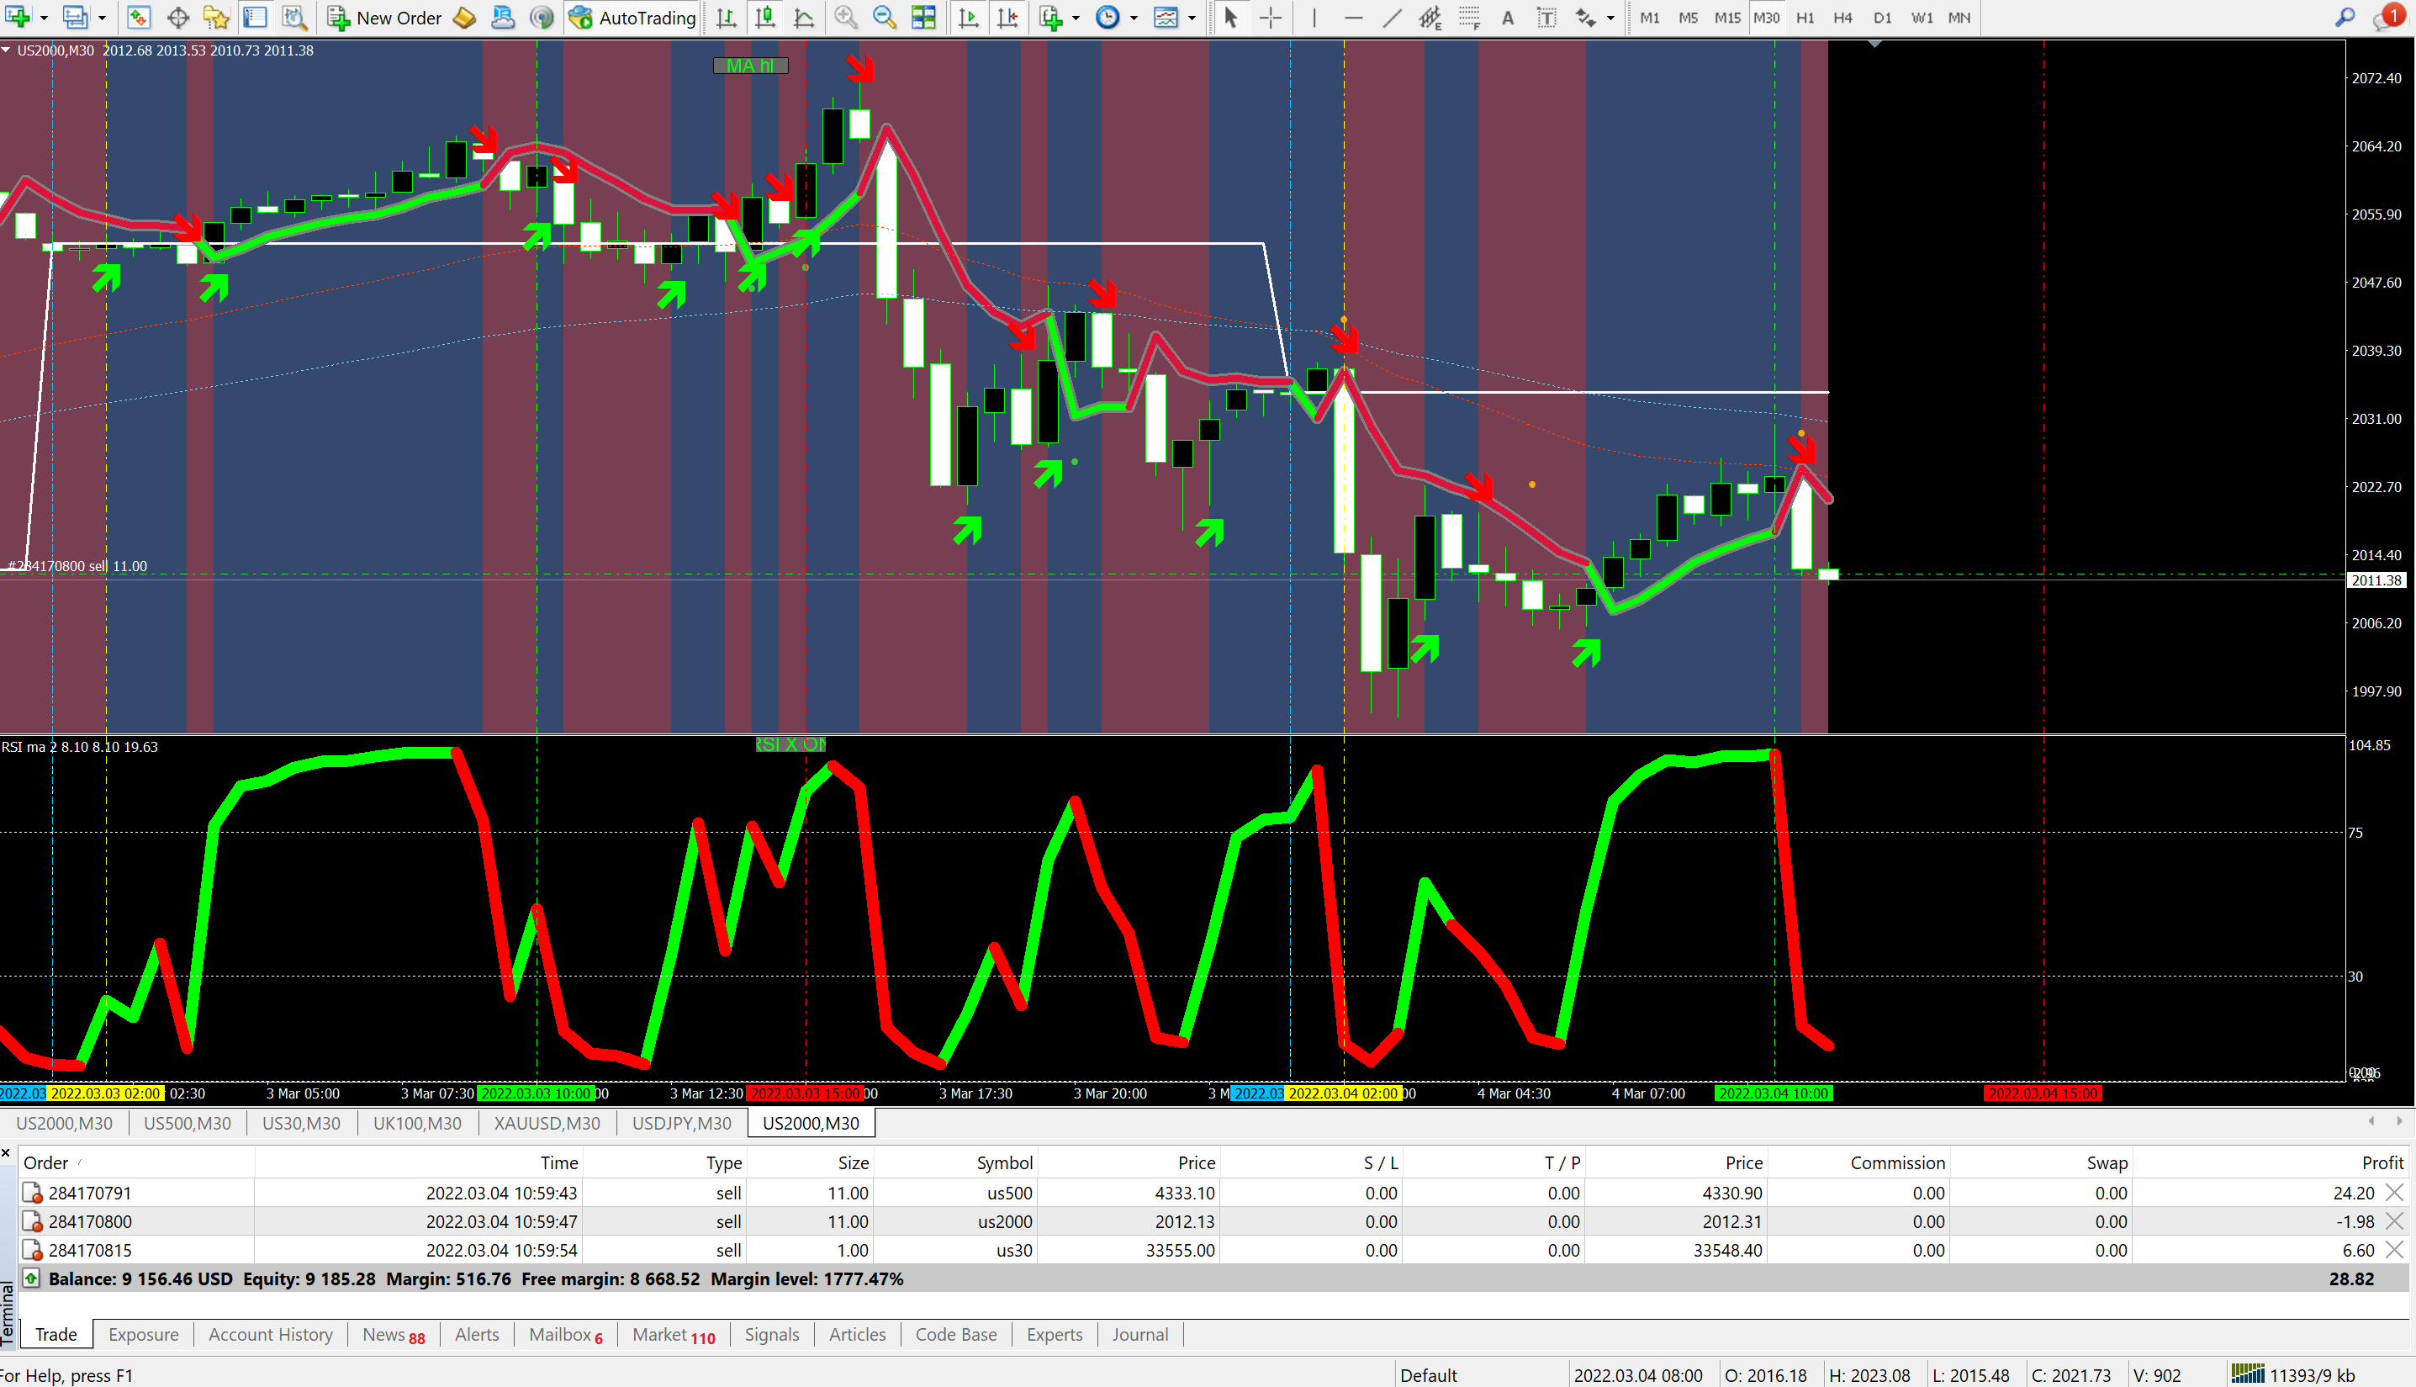Expand the indicators list dropdown arrow
The height and width of the screenshot is (1387, 2416).
pyautogui.click(x=1076, y=17)
